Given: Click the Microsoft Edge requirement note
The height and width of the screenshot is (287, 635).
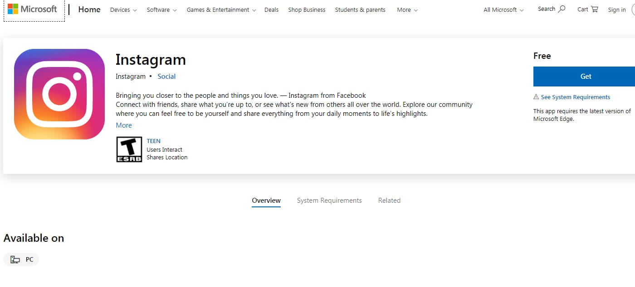Looking at the screenshot, I should 582,115.
